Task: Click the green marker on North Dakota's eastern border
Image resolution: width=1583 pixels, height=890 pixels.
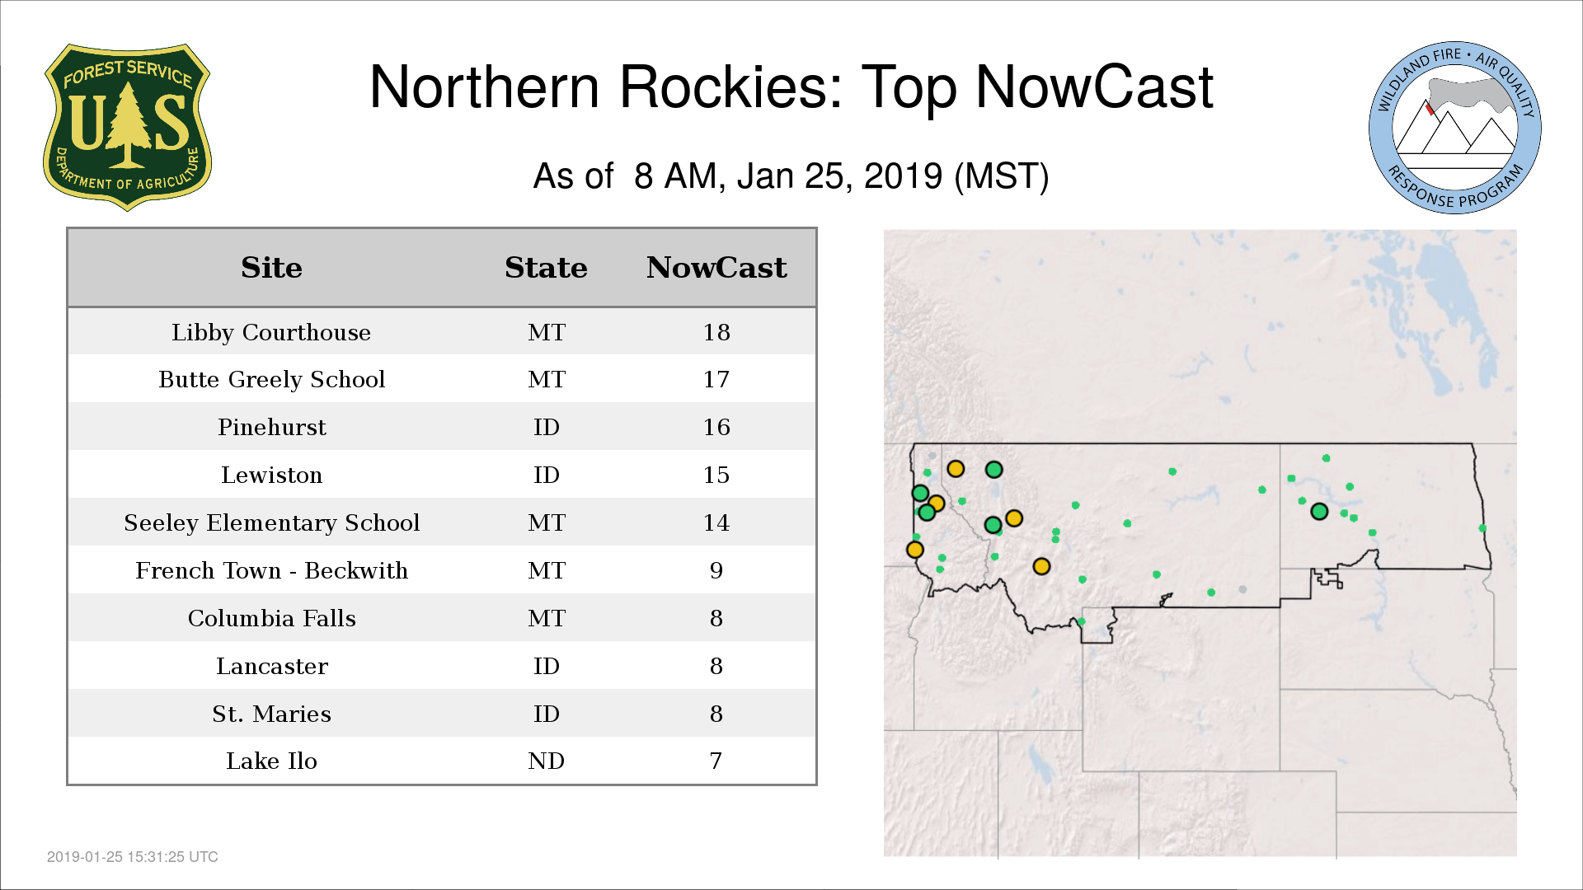Action: coord(1482,528)
